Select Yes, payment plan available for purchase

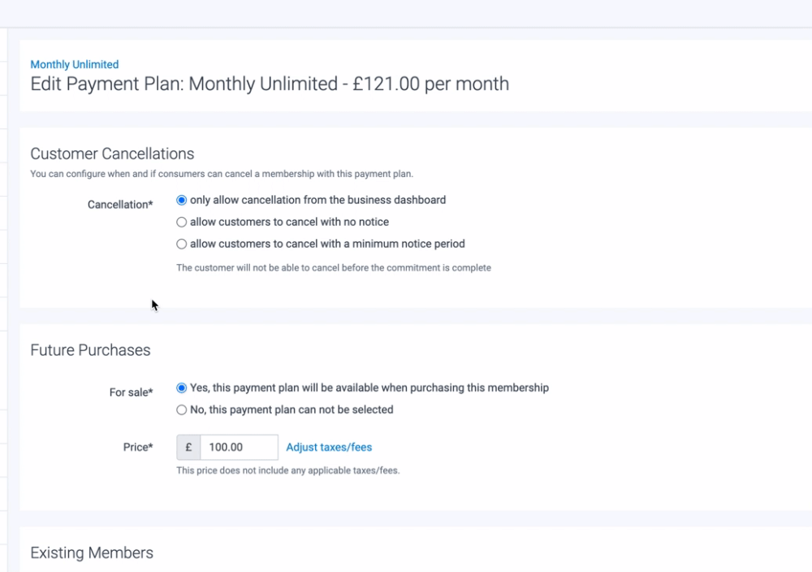click(x=182, y=388)
